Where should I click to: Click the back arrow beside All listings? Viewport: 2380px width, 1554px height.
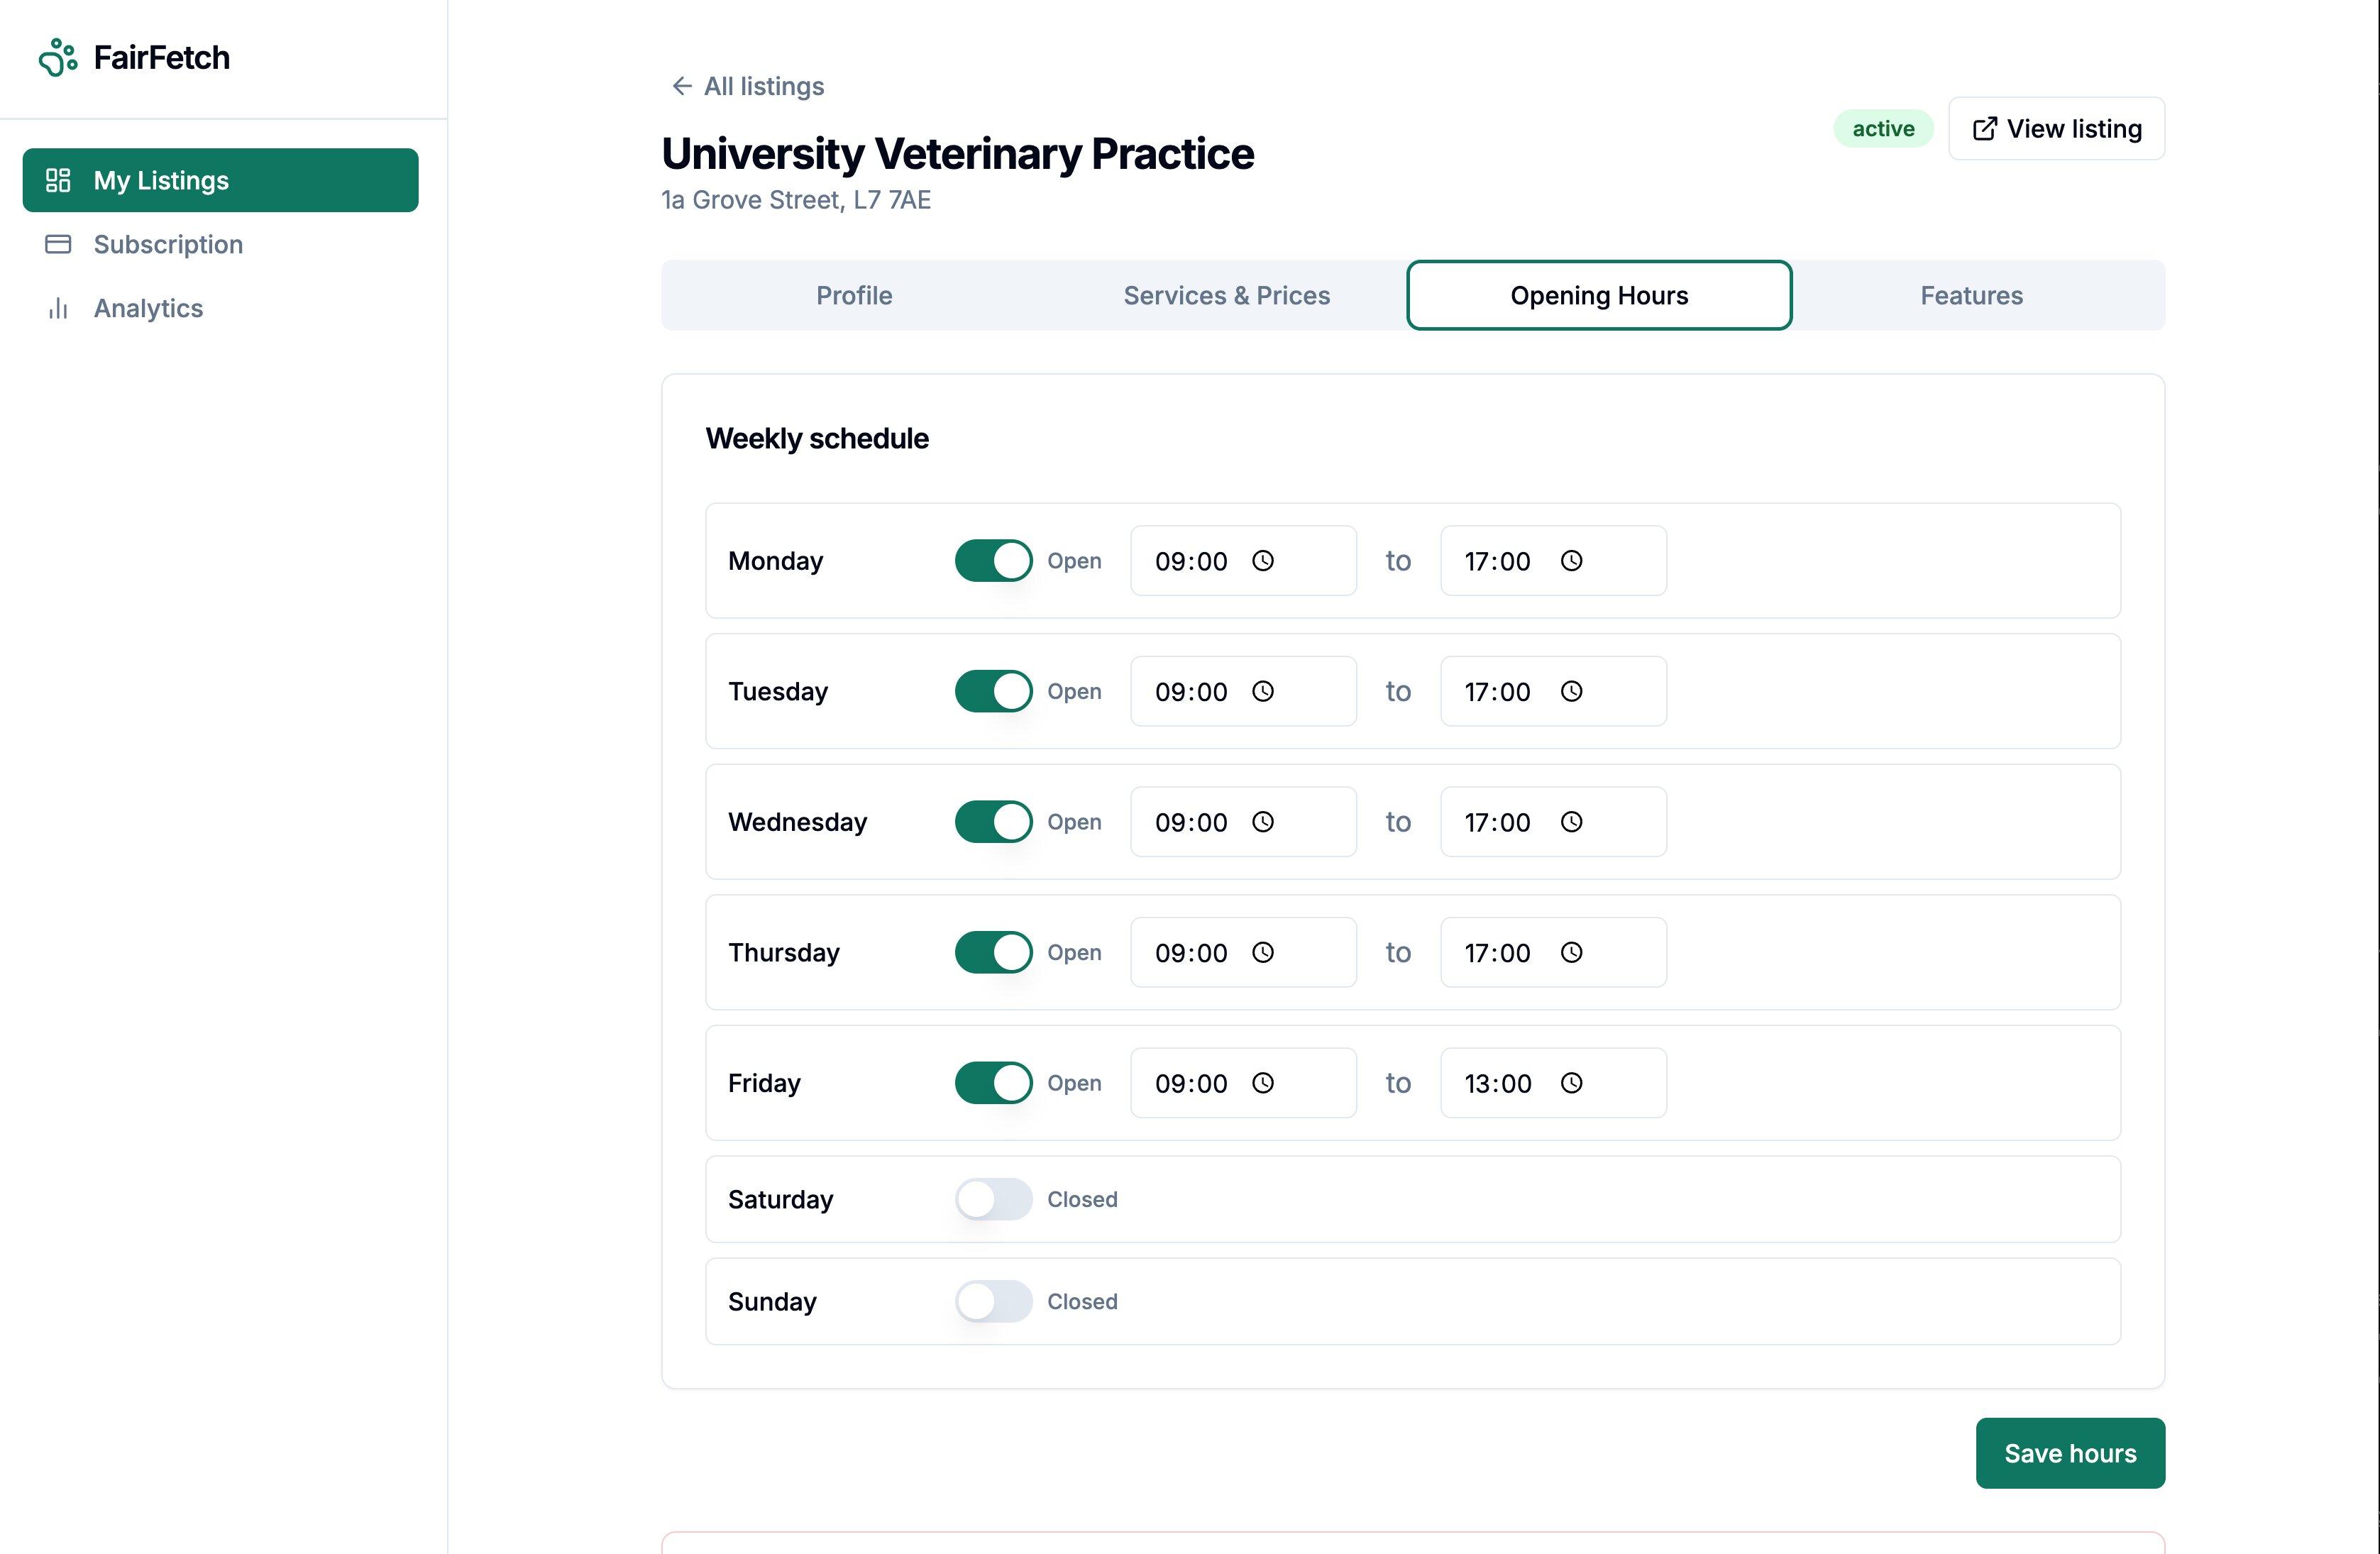[x=681, y=86]
